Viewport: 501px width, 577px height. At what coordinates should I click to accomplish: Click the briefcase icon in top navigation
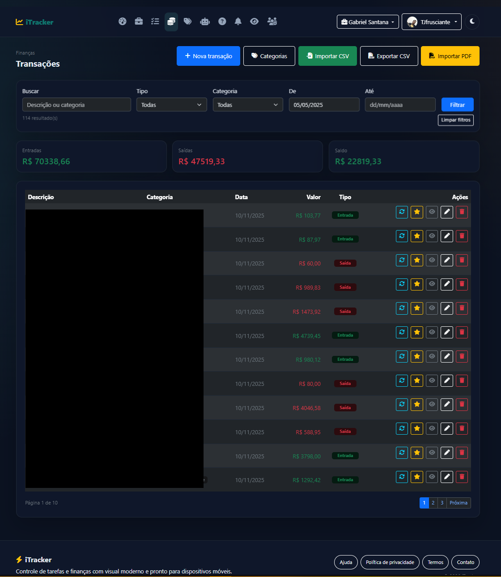click(139, 21)
